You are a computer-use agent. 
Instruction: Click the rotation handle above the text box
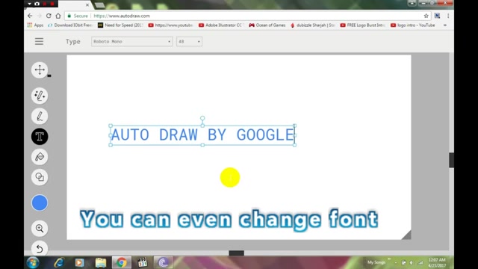tap(202, 118)
